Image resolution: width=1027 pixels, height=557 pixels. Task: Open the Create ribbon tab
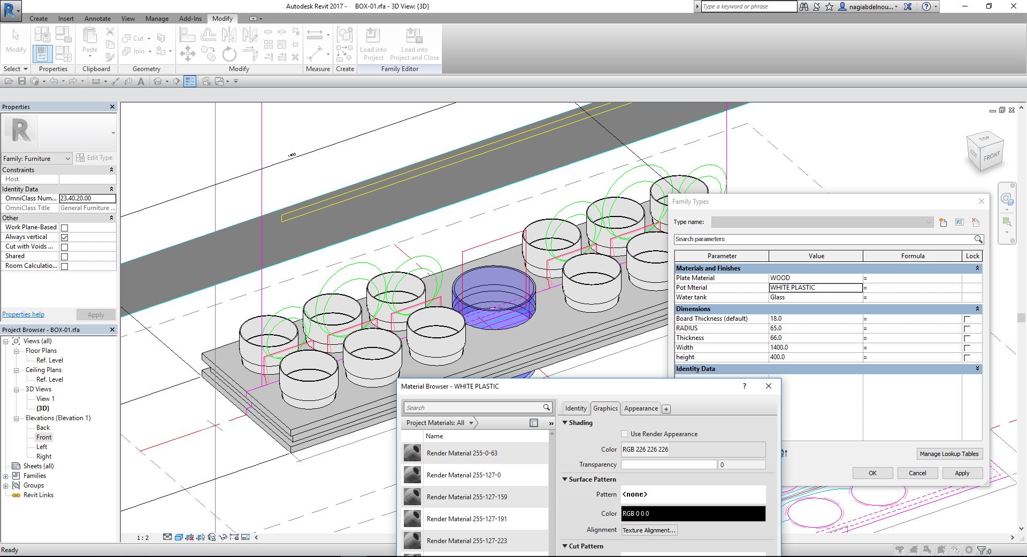click(x=39, y=18)
